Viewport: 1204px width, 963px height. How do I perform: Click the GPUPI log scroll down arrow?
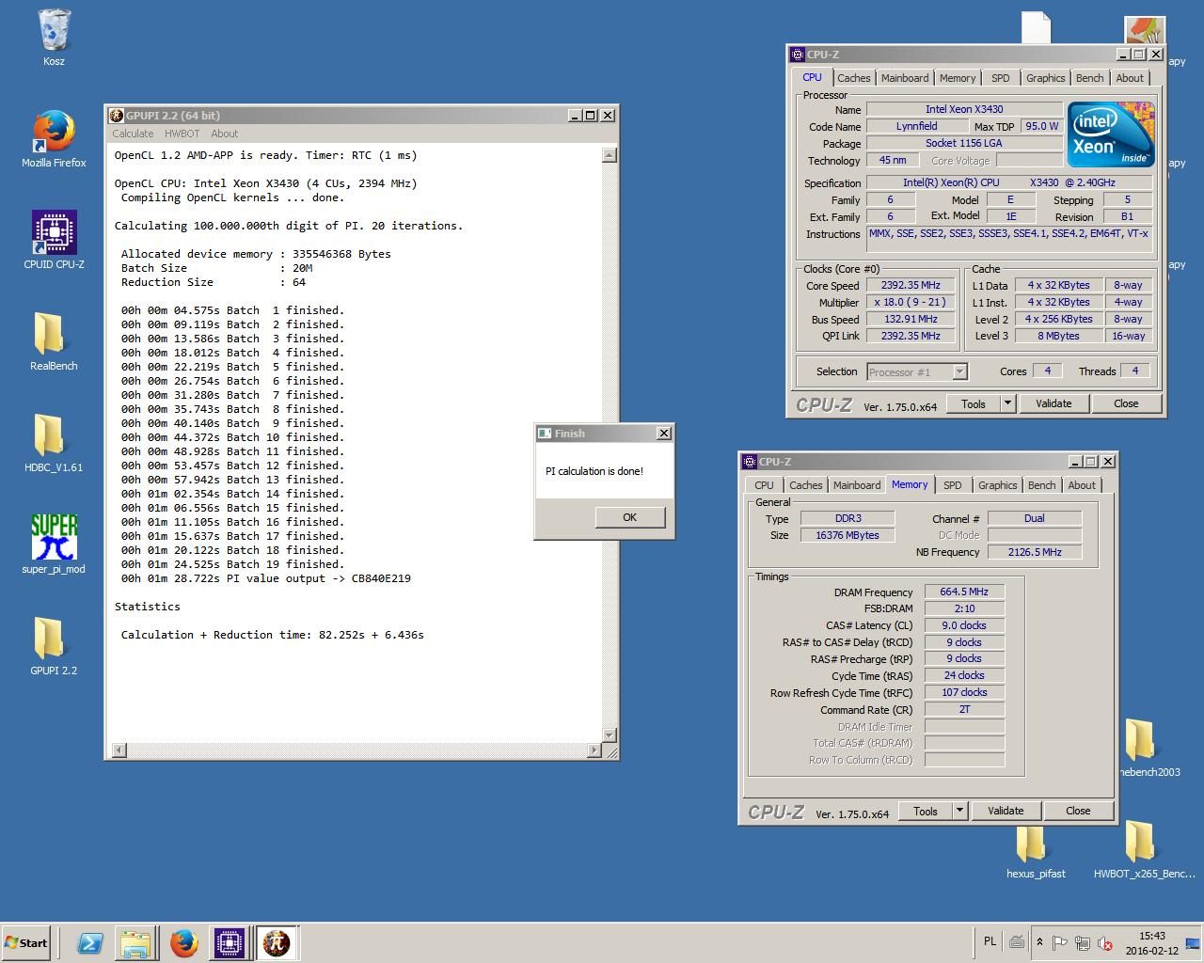pyautogui.click(x=609, y=735)
